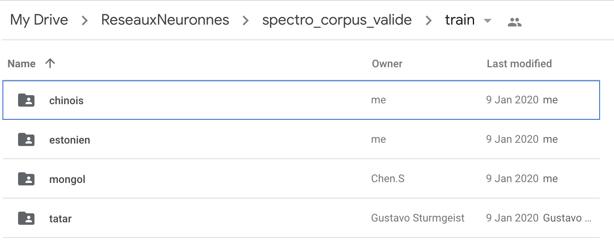Select the mongol folder name
Viewport: 614px width, 242px height.
pyautogui.click(x=67, y=179)
